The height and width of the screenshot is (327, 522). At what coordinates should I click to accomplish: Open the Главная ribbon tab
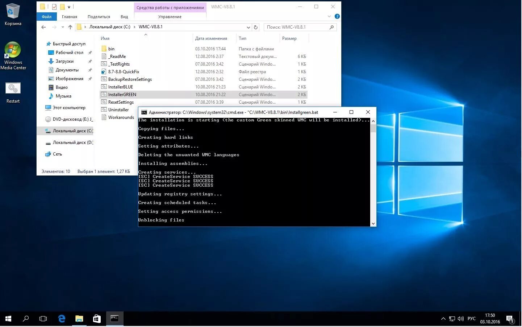(69, 17)
